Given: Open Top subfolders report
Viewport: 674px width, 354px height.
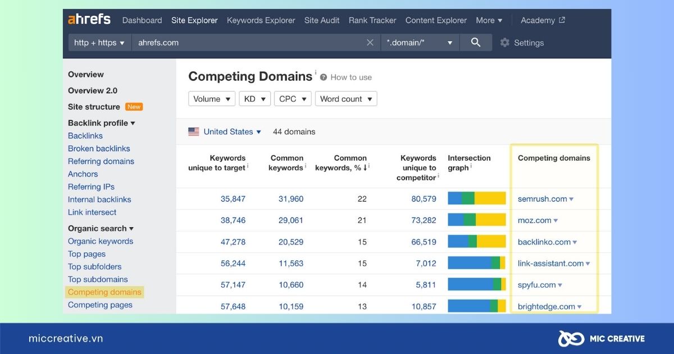Looking at the screenshot, I should coord(94,267).
